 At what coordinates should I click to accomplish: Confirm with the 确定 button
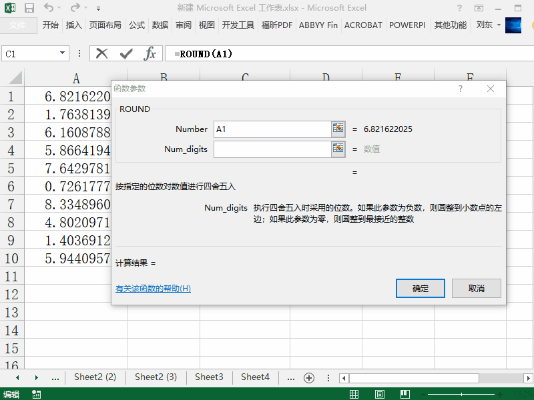pyautogui.click(x=421, y=289)
